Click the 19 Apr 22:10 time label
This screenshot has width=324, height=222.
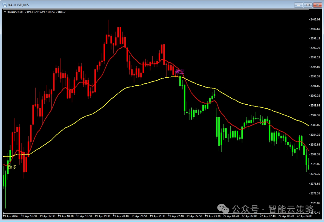[176, 216]
